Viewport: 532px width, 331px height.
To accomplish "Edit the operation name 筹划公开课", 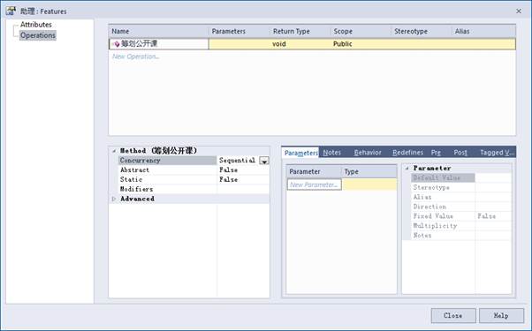I will 139,44.
